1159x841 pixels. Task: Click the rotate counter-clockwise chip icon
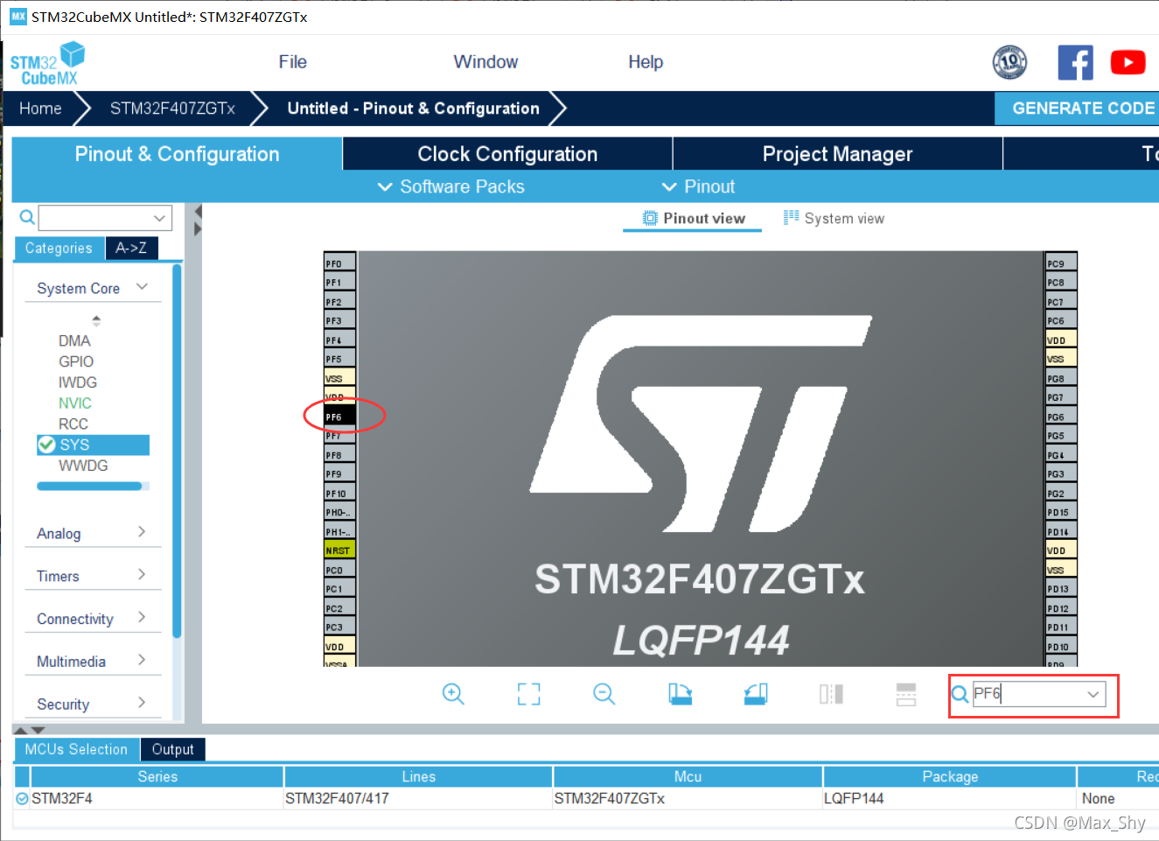pos(756,694)
